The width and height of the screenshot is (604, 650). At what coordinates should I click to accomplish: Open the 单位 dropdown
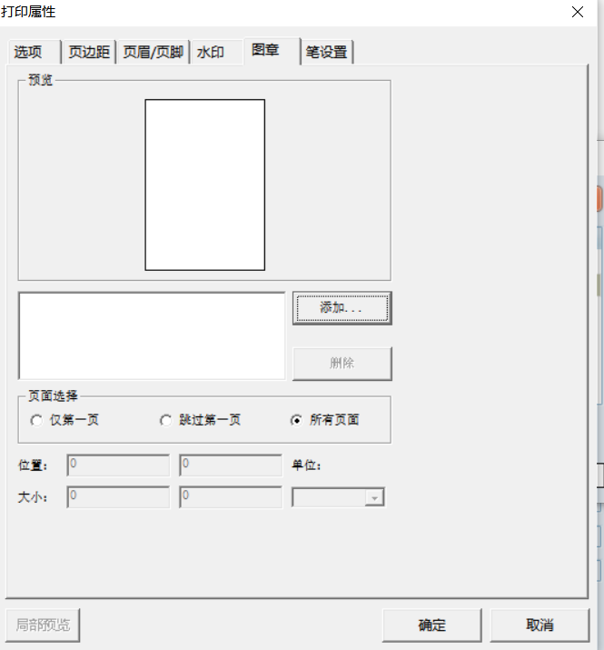338,497
